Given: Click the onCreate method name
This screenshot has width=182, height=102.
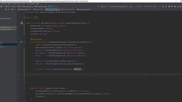Looking at the screenshot, I should point(53,42).
